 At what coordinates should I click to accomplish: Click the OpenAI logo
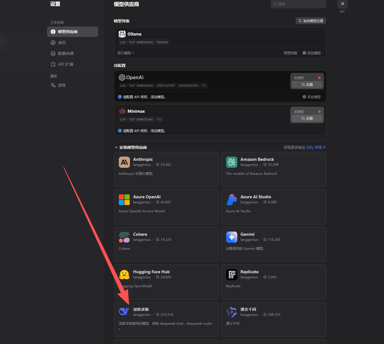(x=131, y=77)
